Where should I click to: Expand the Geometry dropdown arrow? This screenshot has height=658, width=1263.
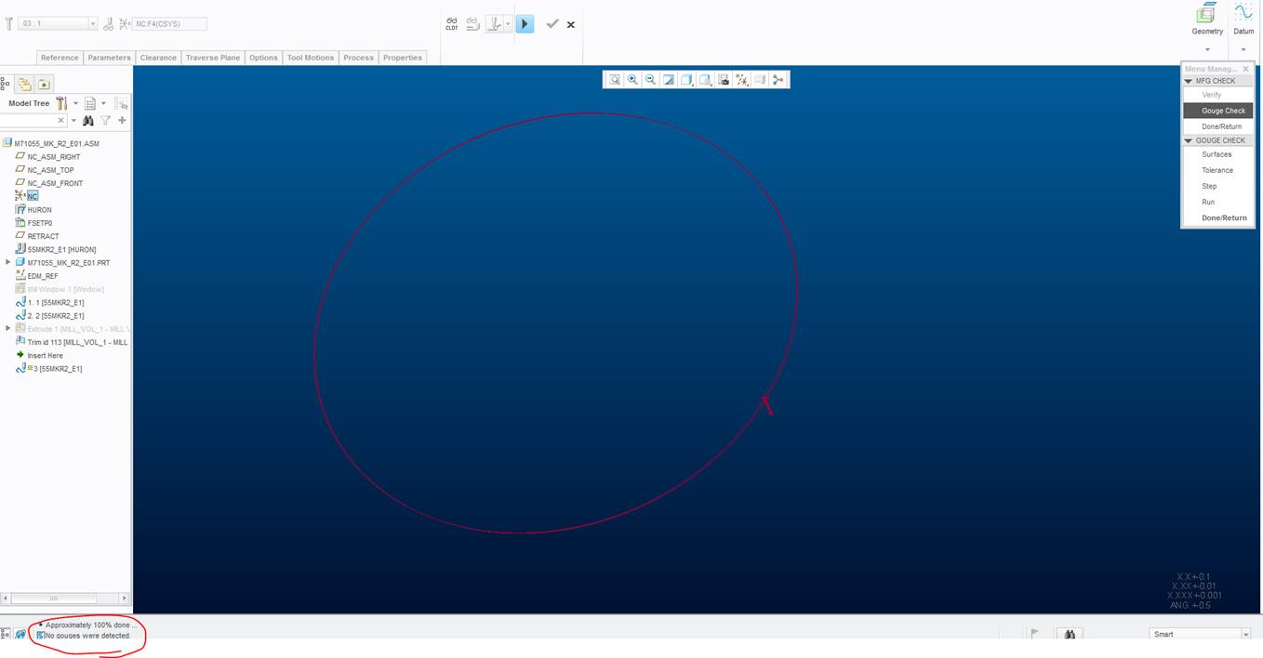pos(1207,49)
